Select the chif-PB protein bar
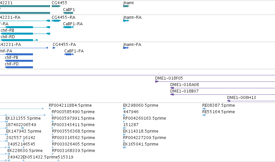 point(19,61)
